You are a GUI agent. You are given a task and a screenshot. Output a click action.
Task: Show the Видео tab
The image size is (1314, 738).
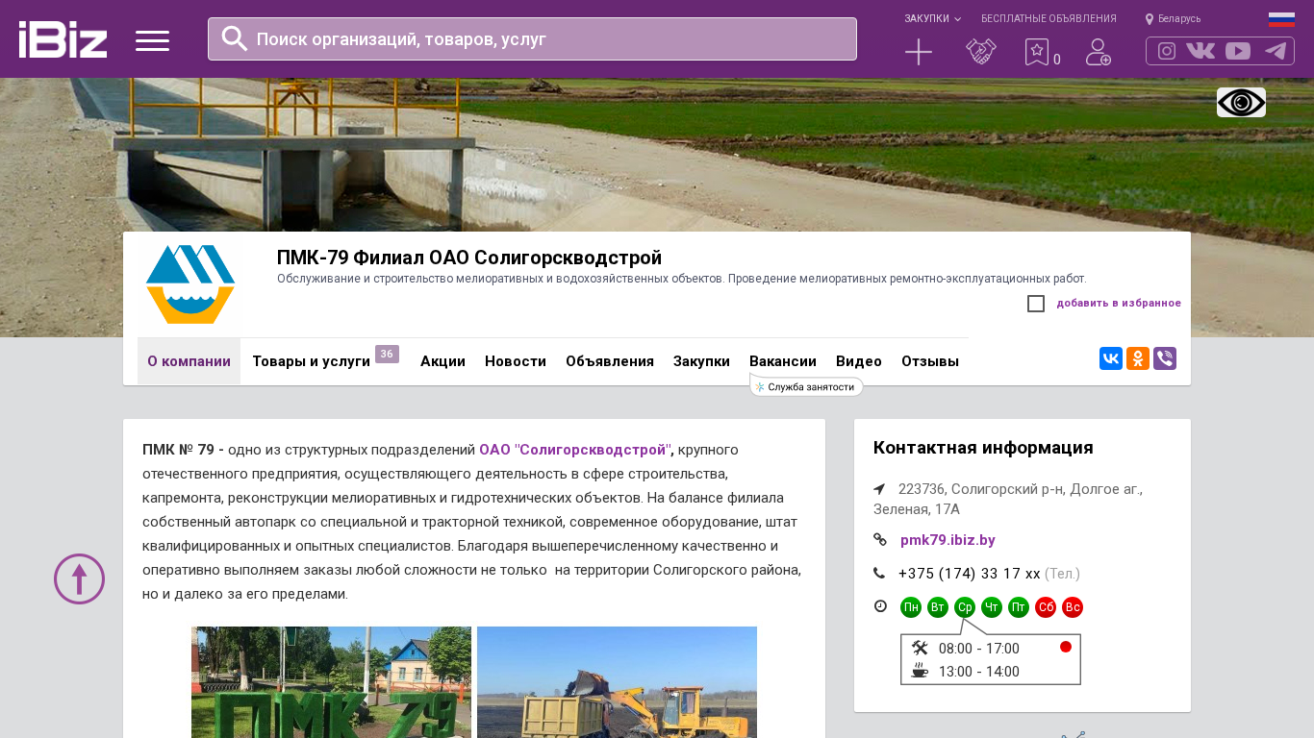pos(859,361)
